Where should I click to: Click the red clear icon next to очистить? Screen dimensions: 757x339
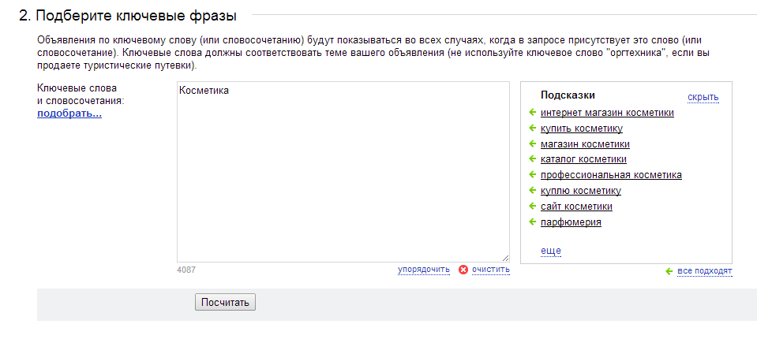click(x=463, y=270)
